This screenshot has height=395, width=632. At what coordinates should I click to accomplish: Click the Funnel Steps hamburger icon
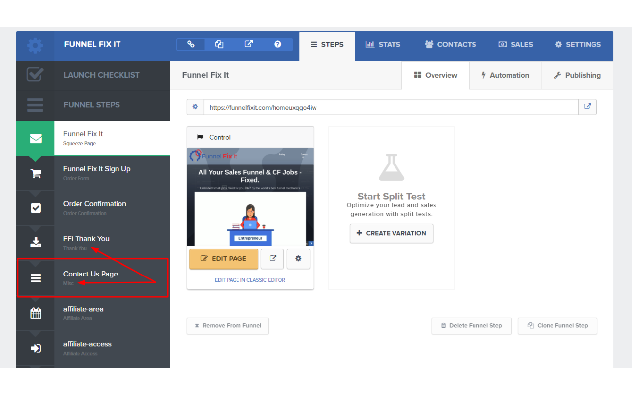pos(35,105)
